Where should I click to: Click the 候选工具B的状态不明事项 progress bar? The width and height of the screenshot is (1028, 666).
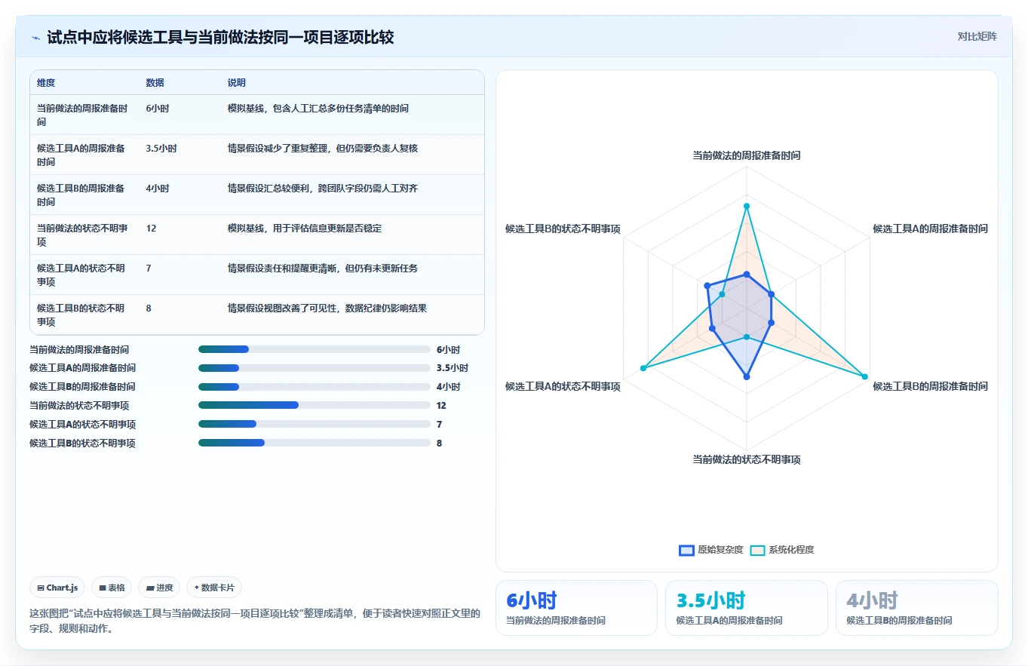pyautogui.click(x=314, y=443)
